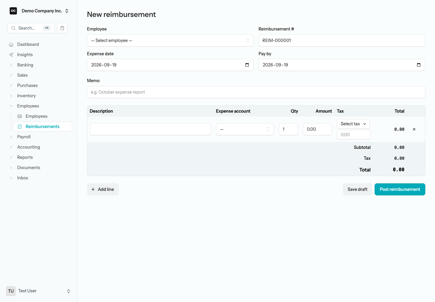Open the Test User account menu
Image resolution: width=435 pixels, height=302 pixels.
(38, 291)
